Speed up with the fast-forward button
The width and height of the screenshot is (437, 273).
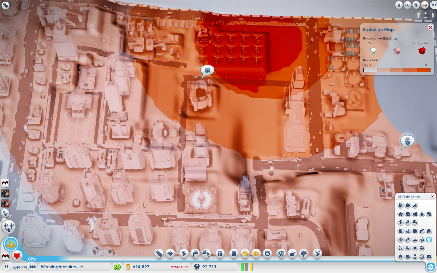pos(33,267)
